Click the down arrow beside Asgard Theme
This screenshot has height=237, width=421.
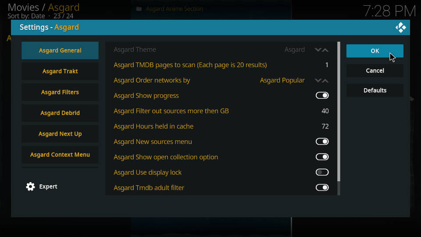coord(318,50)
